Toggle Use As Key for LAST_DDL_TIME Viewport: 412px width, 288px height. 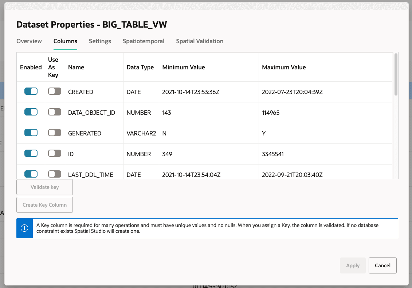[55, 174]
